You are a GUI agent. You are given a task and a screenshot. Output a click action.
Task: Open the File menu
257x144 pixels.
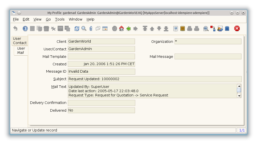tap(16, 19)
